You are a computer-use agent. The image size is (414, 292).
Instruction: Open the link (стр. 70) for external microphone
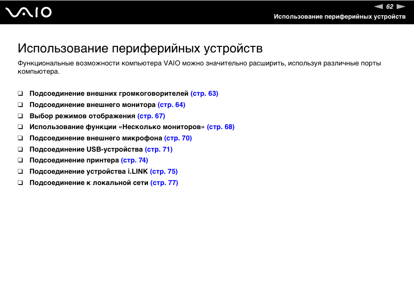178,138
